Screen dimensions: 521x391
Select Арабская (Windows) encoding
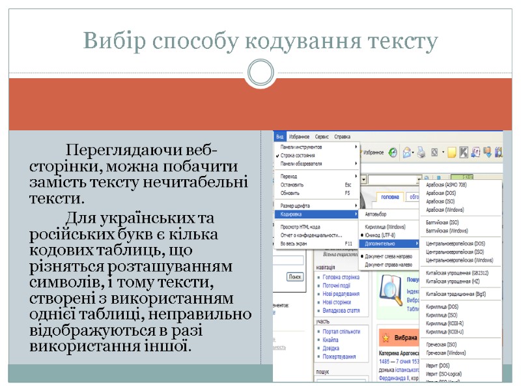point(460,210)
